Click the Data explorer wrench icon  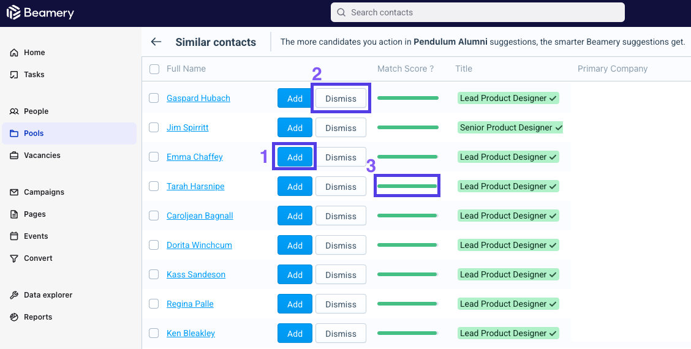pyautogui.click(x=14, y=295)
